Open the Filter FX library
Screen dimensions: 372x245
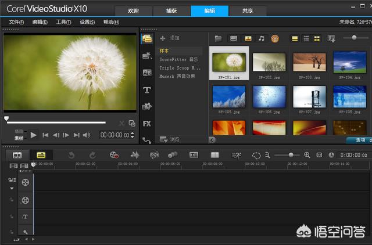[x=147, y=124]
